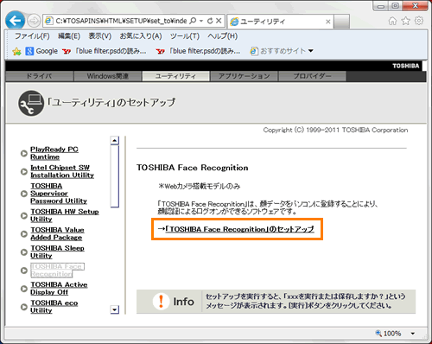Open TOSHIBA Sleep Utility link
This screenshot has width=432, height=344.
[57, 252]
